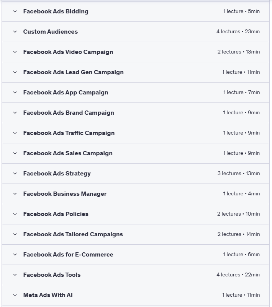272x307 pixels.
Task: Click '2 lectures • 14min' on Tailored Campaigns row
Action: (239, 234)
